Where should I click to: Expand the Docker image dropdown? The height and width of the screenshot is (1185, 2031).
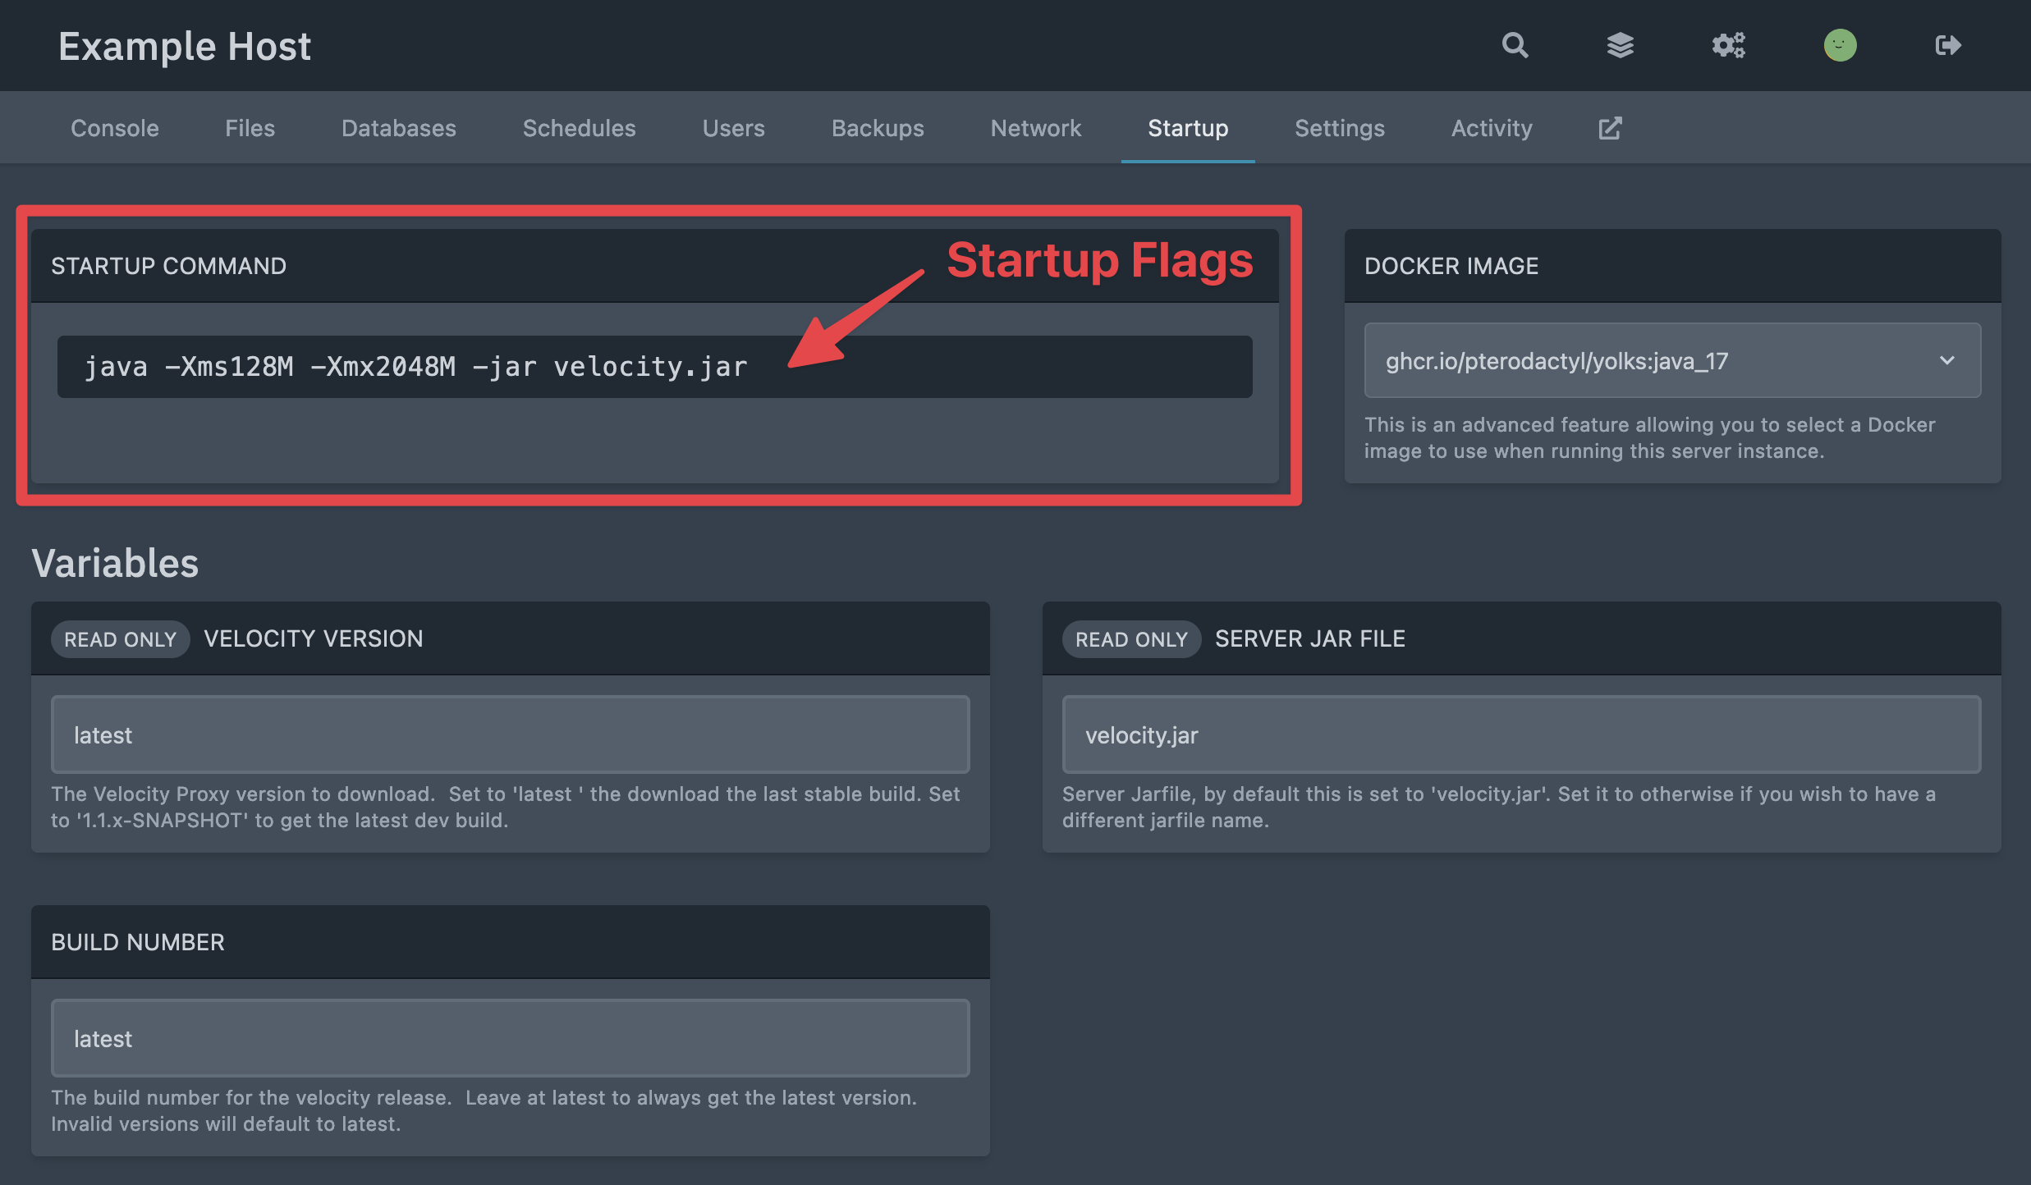coord(1672,360)
